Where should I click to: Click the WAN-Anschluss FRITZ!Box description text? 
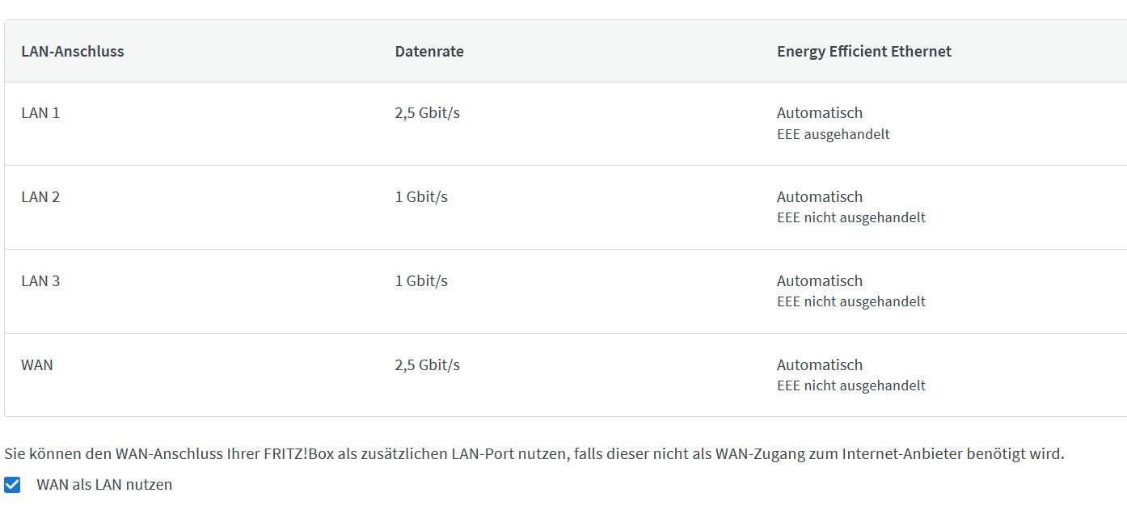pos(534,454)
